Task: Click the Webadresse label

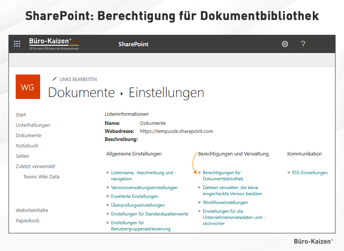Action: [x=119, y=131]
